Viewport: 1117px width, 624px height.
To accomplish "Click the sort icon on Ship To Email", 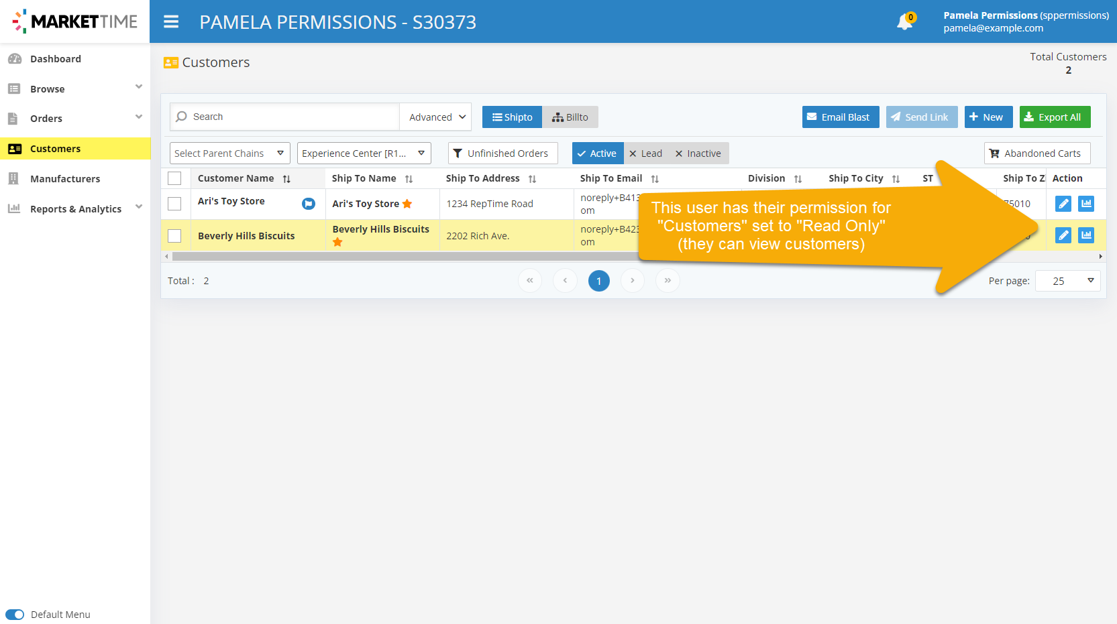I will click(x=655, y=179).
